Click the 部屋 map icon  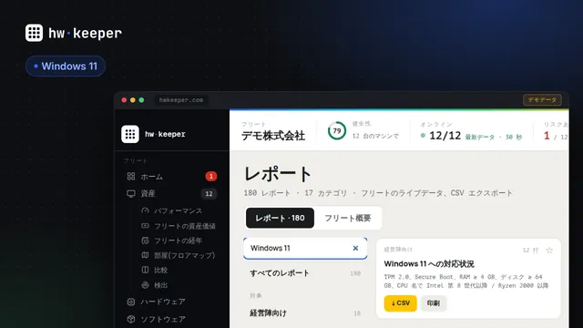pyautogui.click(x=146, y=255)
